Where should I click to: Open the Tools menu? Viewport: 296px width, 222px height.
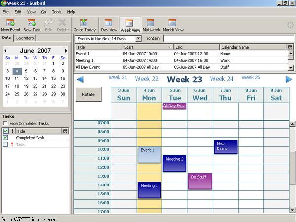[x=56, y=12]
